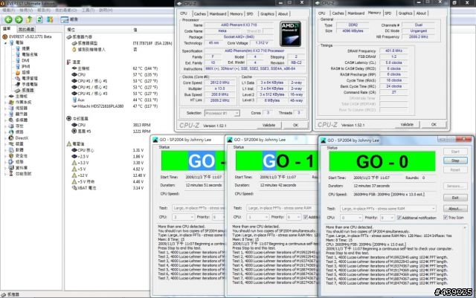Click the voltage warning section icon

click(x=69, y=143)
